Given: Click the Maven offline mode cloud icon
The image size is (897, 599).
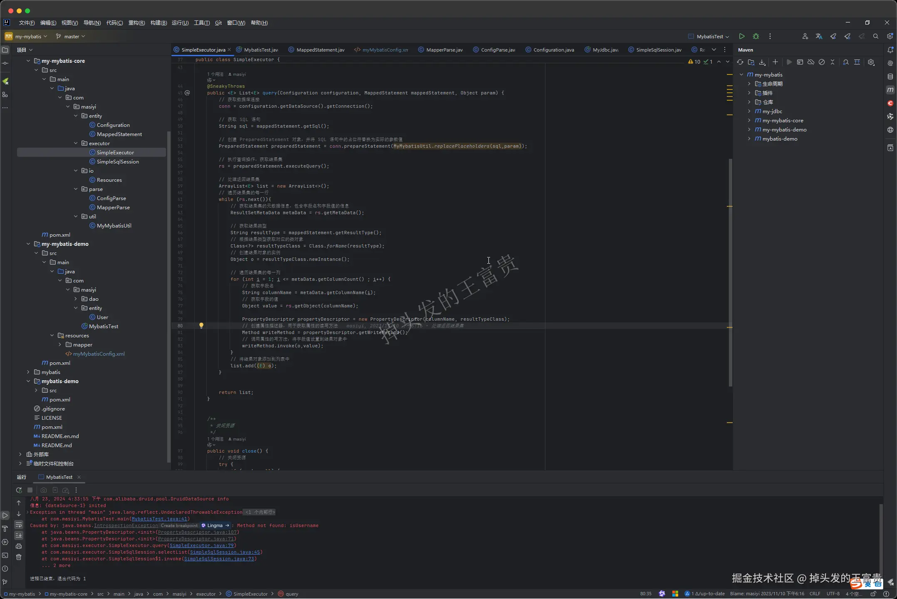Looking at the screenshot, I should [x=811, y=62].
